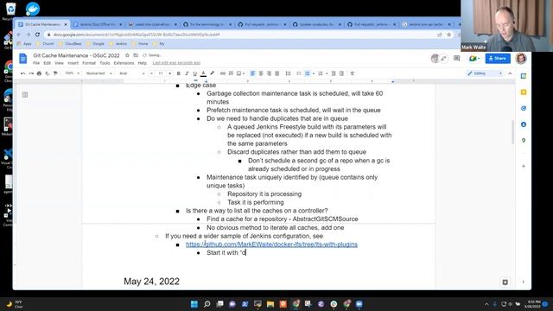Move document to another folder
The image size is (553, 311).
(136, 55)
